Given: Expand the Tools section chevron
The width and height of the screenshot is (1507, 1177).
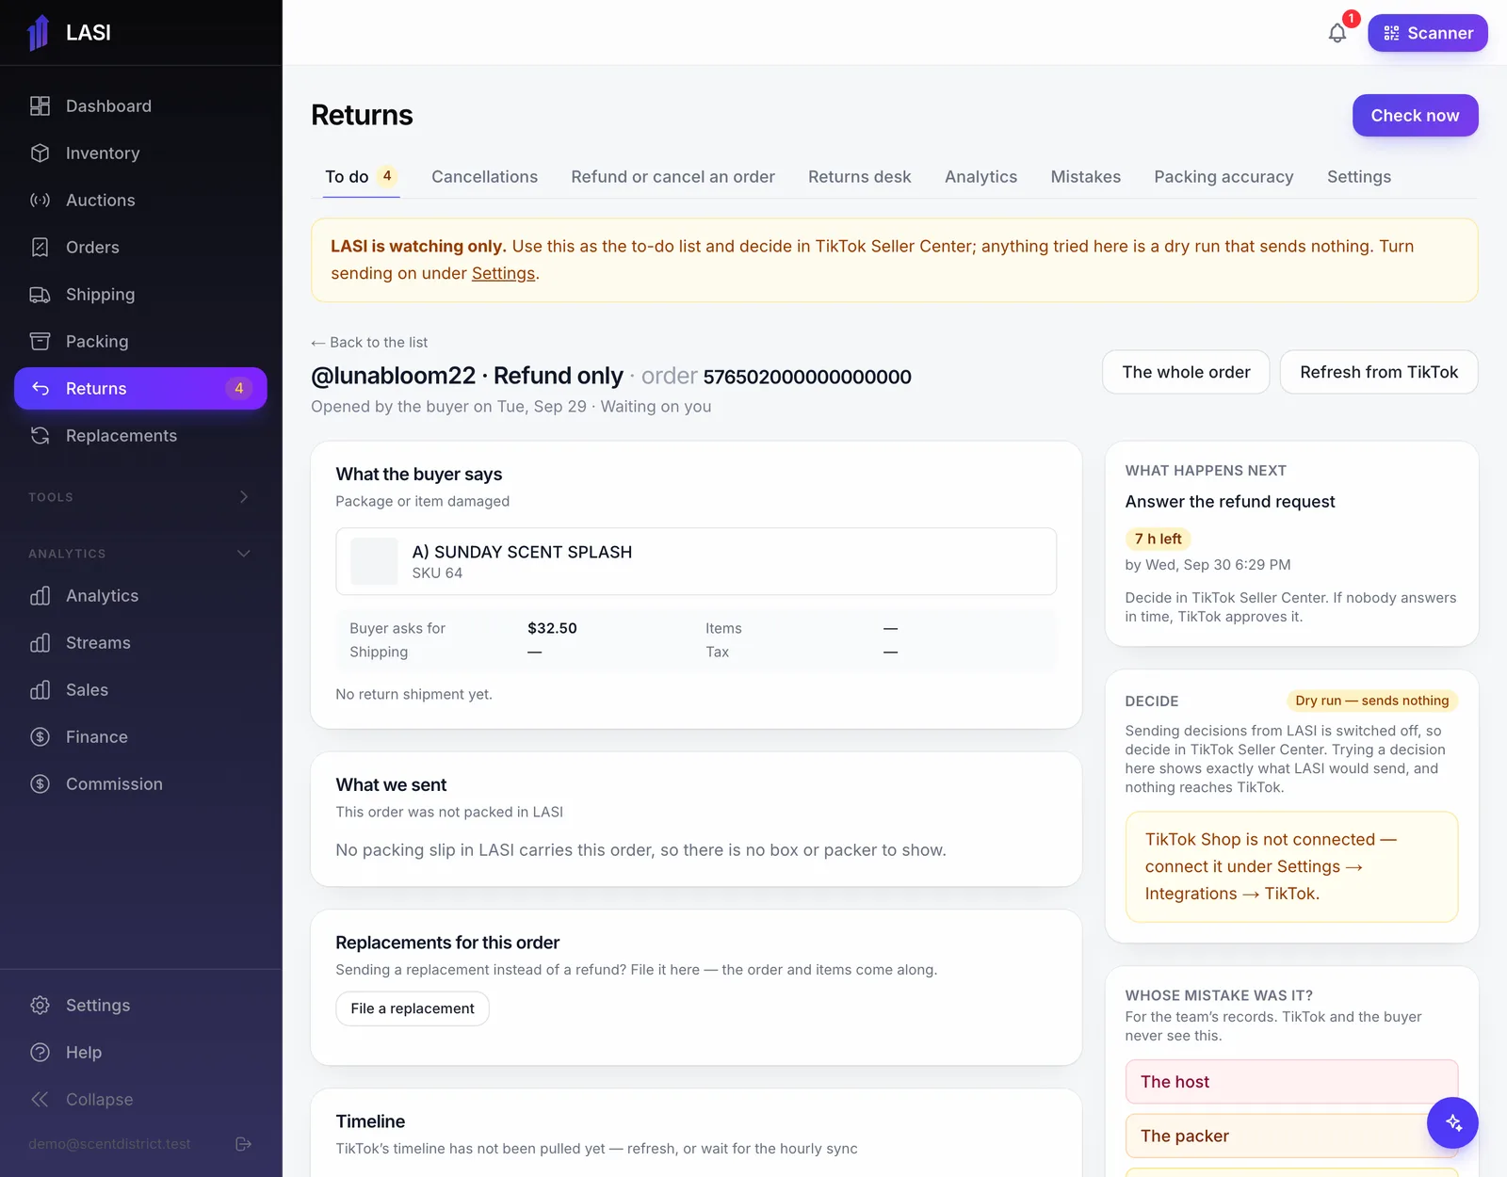Looking at the screenshot, I should [244, 497].
